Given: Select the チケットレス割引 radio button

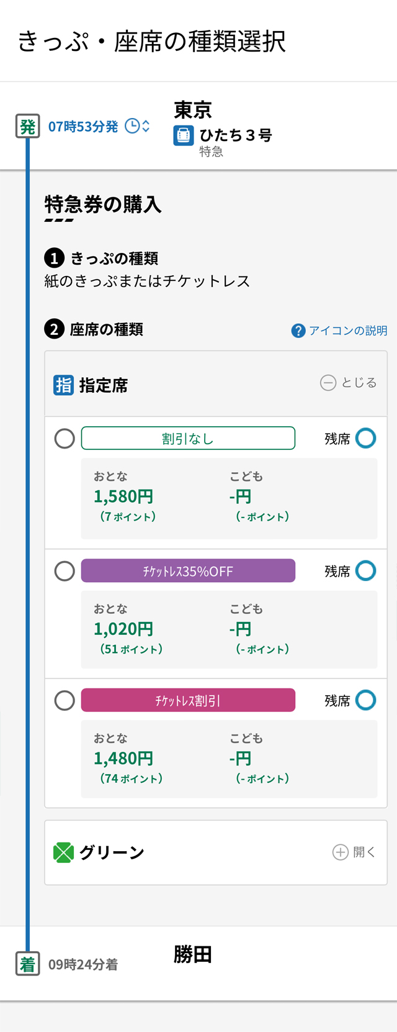Looking at the screenshot, I should pyautogui.click(x=65, y=701).
